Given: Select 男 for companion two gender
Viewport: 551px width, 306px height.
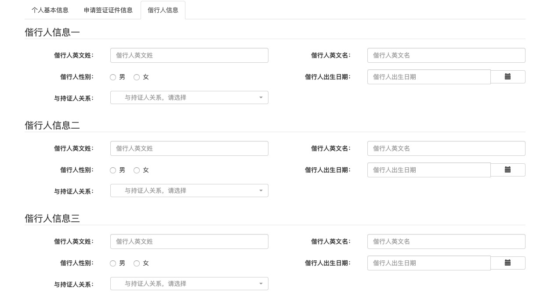Looking at the screenshot, I should (113, 170).
